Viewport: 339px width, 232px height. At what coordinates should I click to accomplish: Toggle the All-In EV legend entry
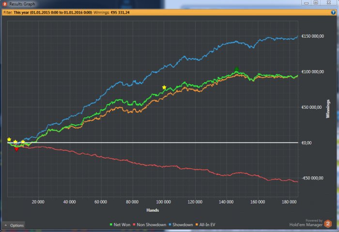205,225
